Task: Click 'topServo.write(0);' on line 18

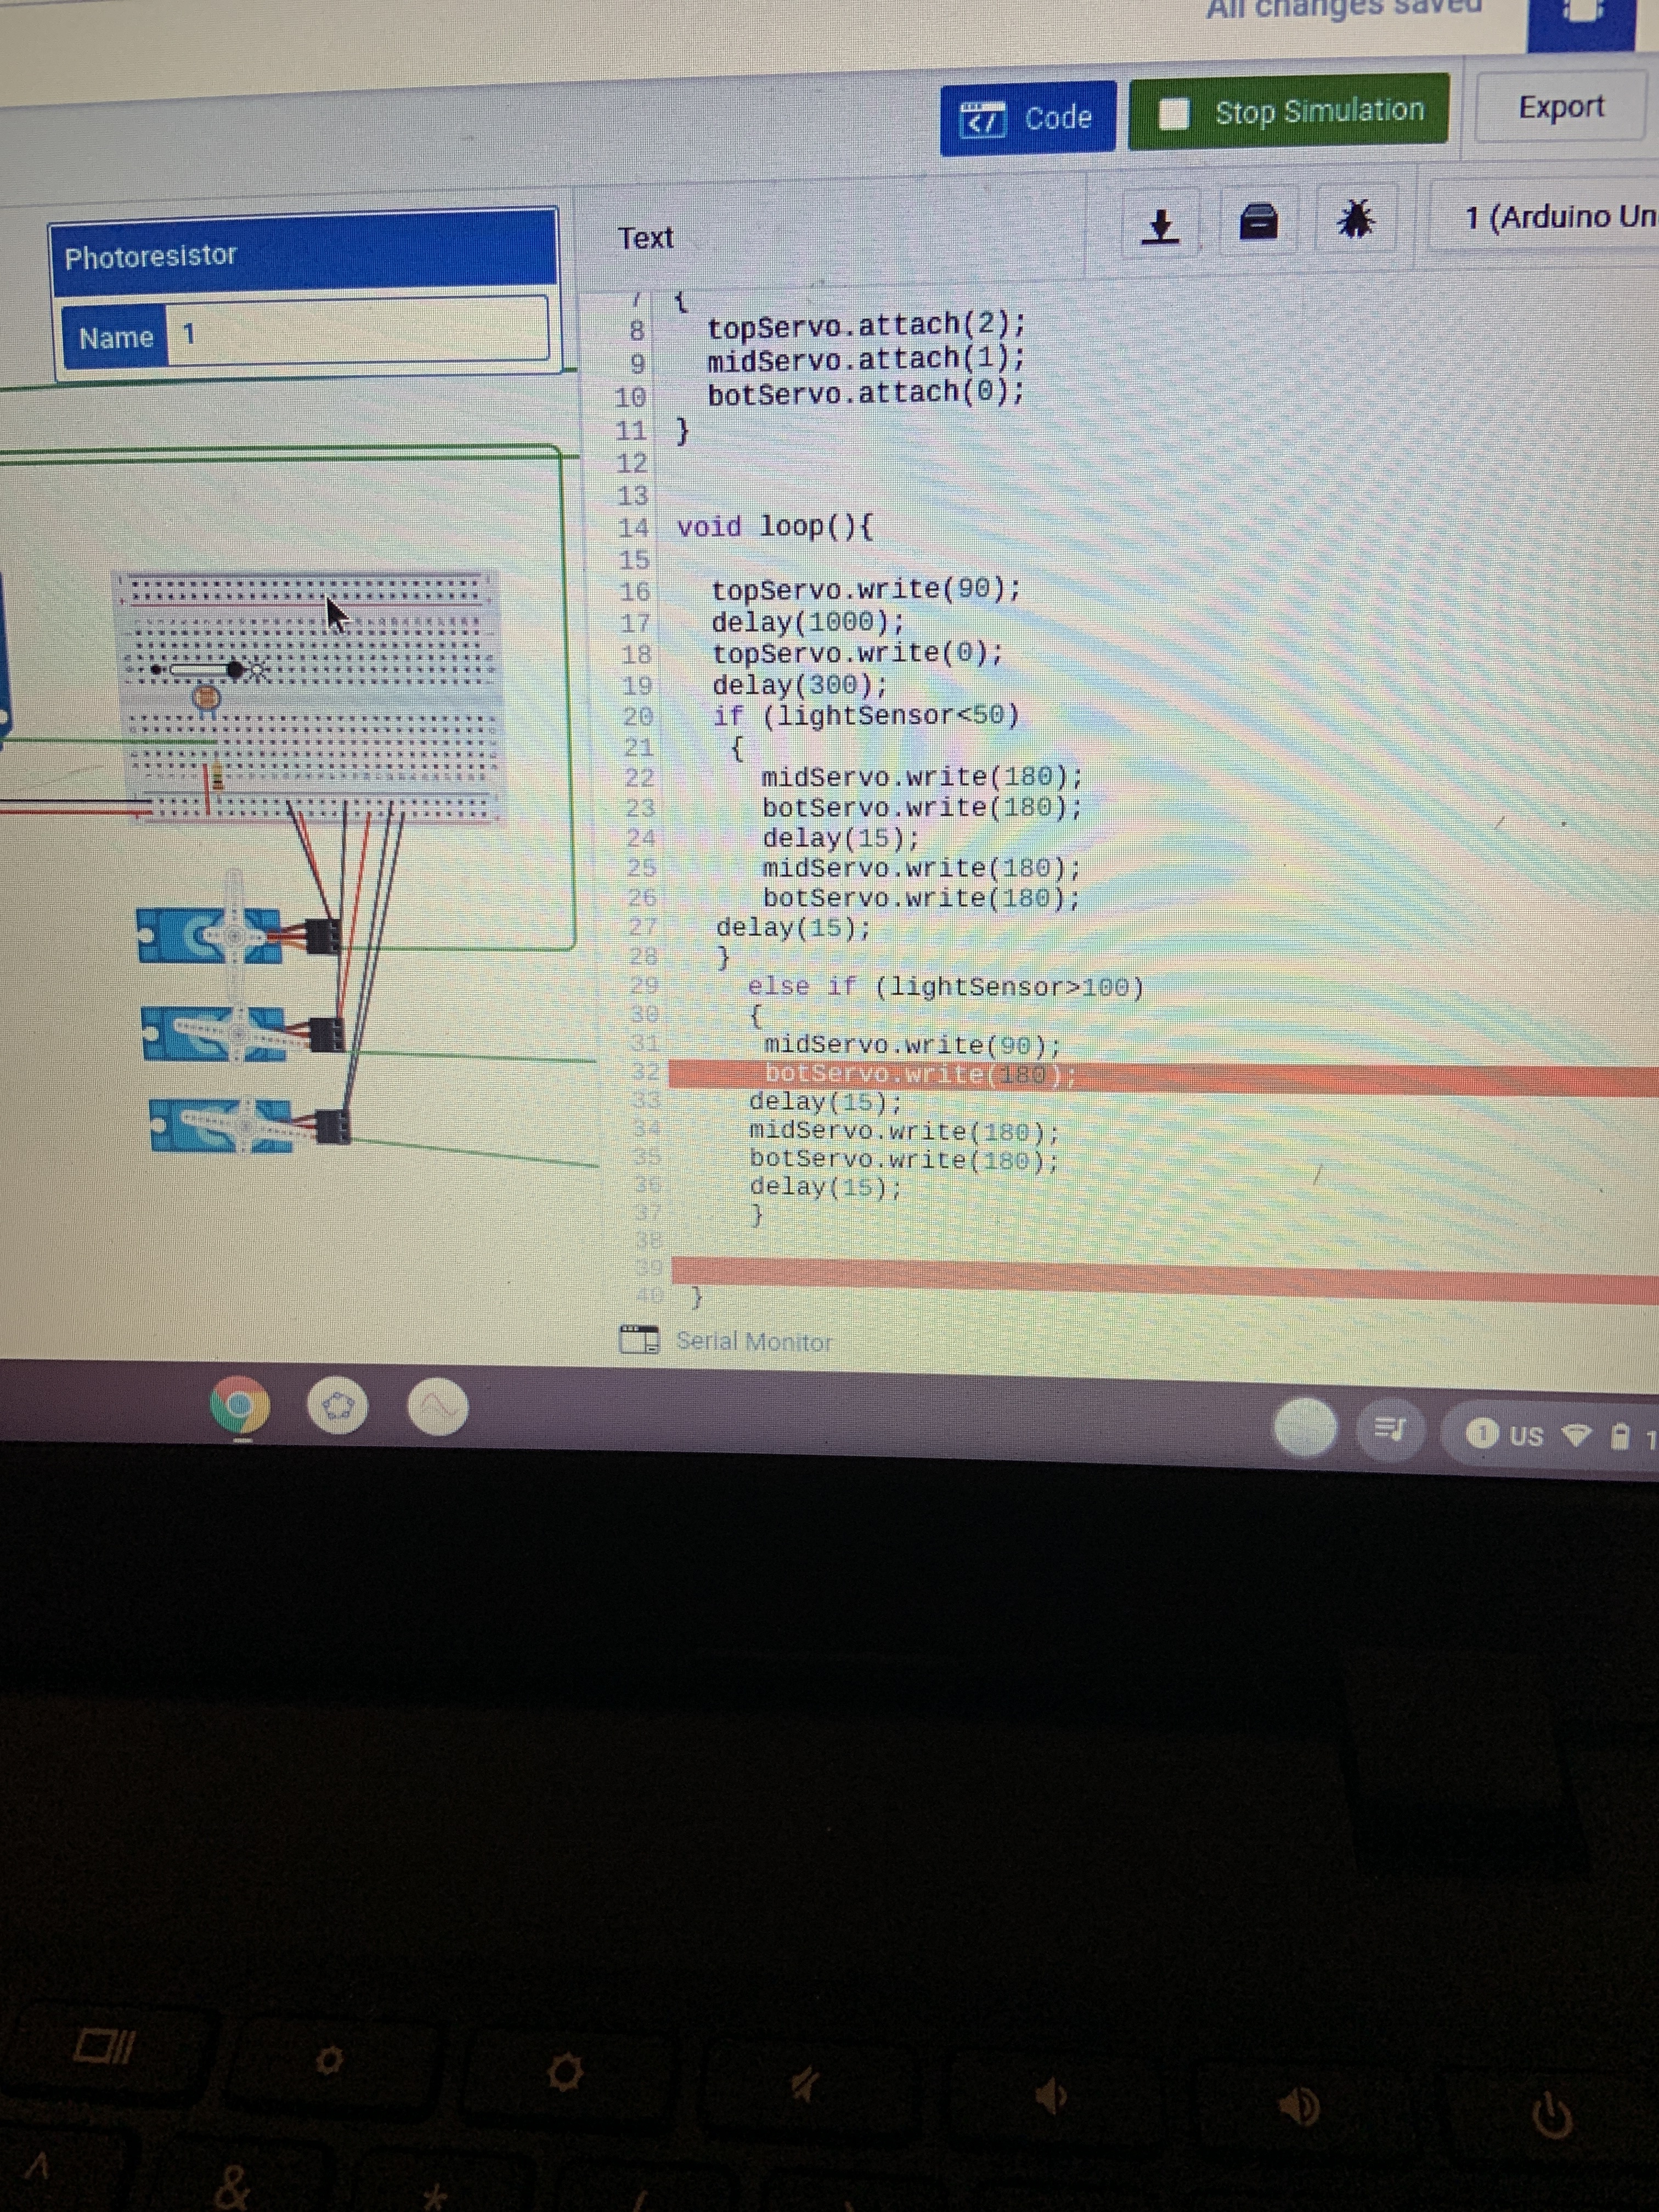Action: (858, 653)
